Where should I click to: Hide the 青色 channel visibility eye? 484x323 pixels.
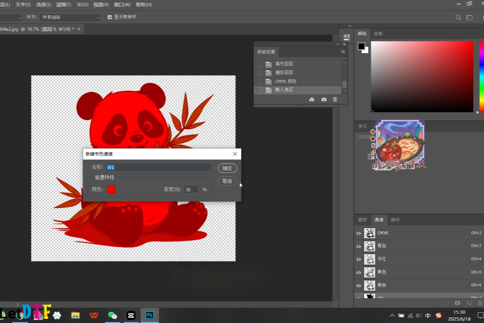(x=358, y=246)
